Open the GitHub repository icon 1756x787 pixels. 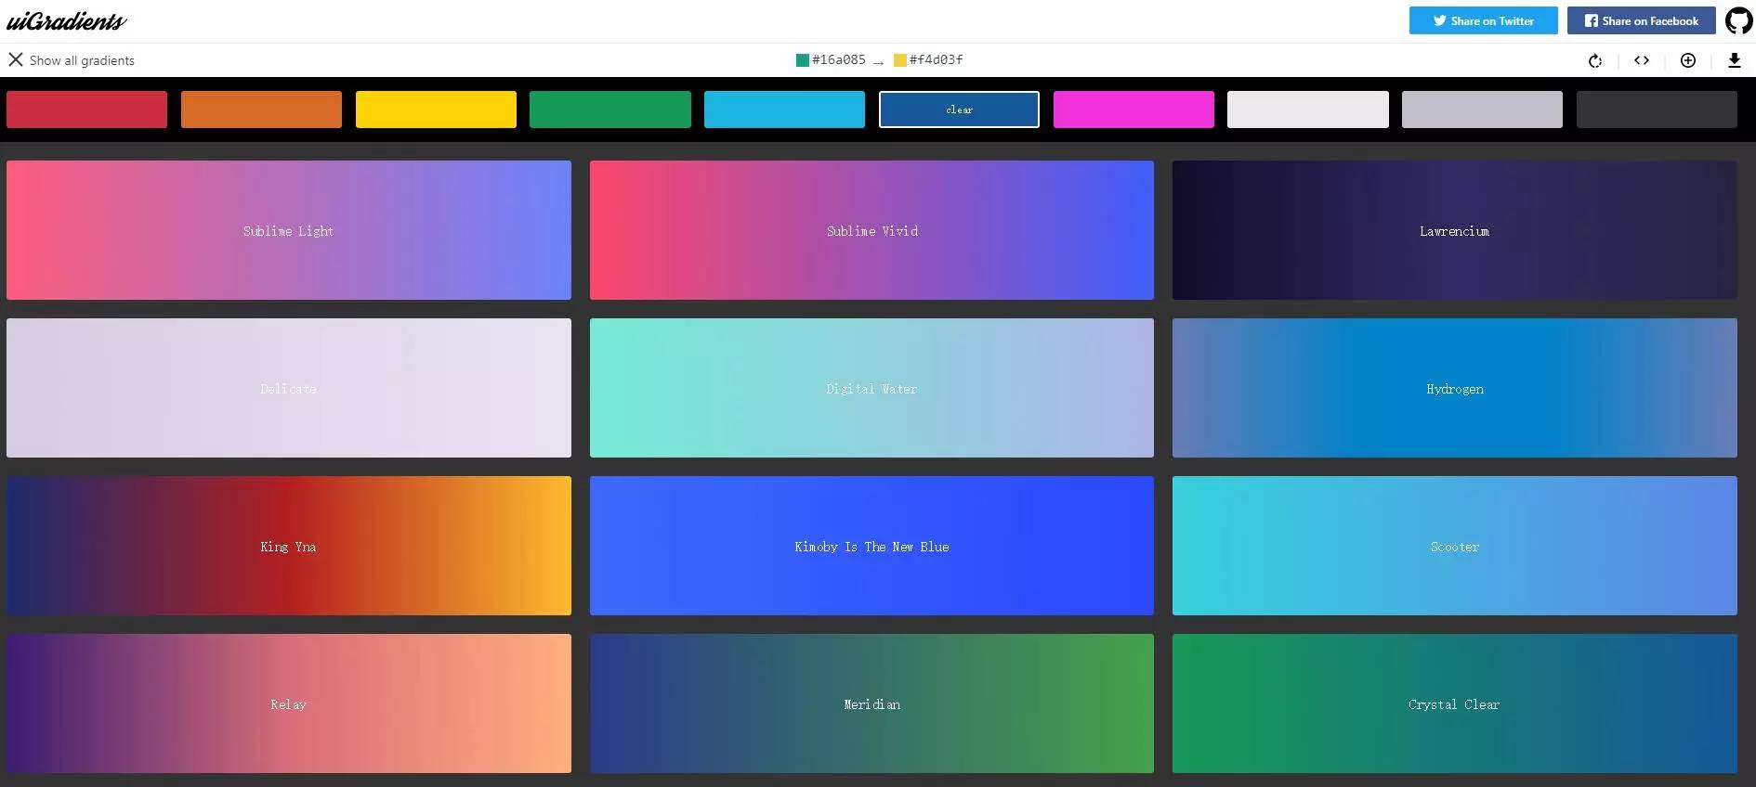tap(1738, 20)
